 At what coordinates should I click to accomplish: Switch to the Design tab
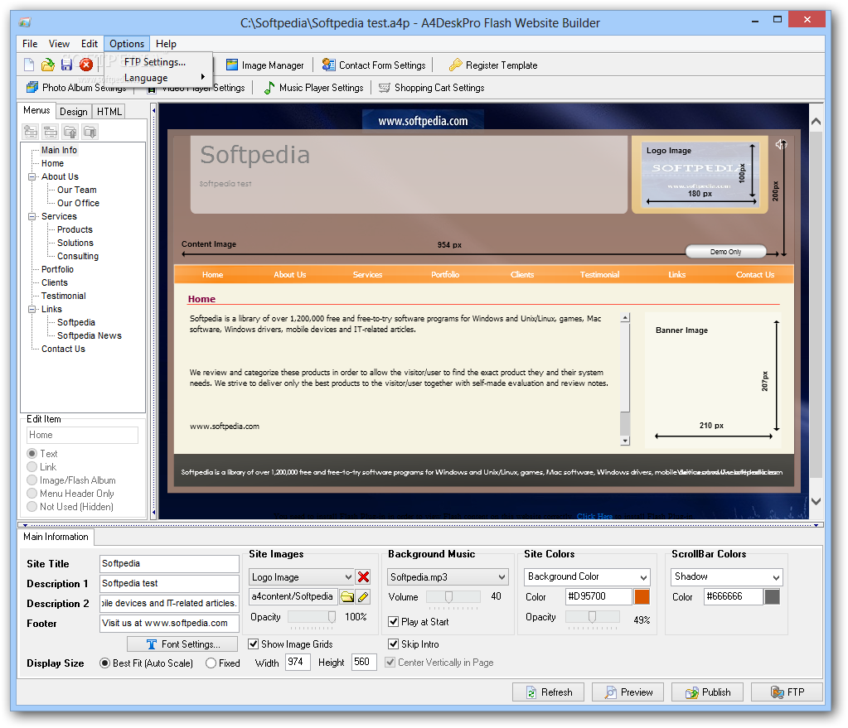click(x=74, y=111)
